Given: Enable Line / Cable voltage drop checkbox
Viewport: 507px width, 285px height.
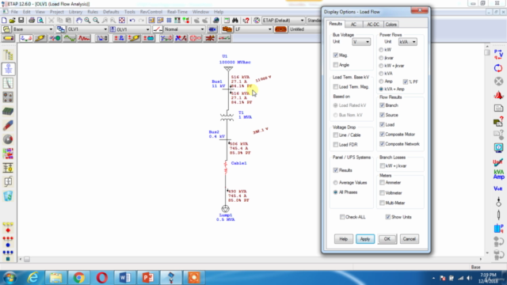Looking at the screenshot, I should (x=336, y=135).
